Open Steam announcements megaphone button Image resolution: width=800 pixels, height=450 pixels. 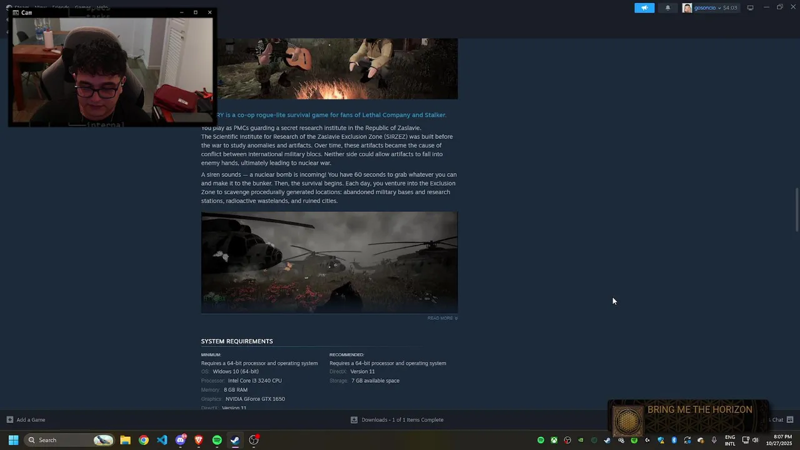point(644,8)
